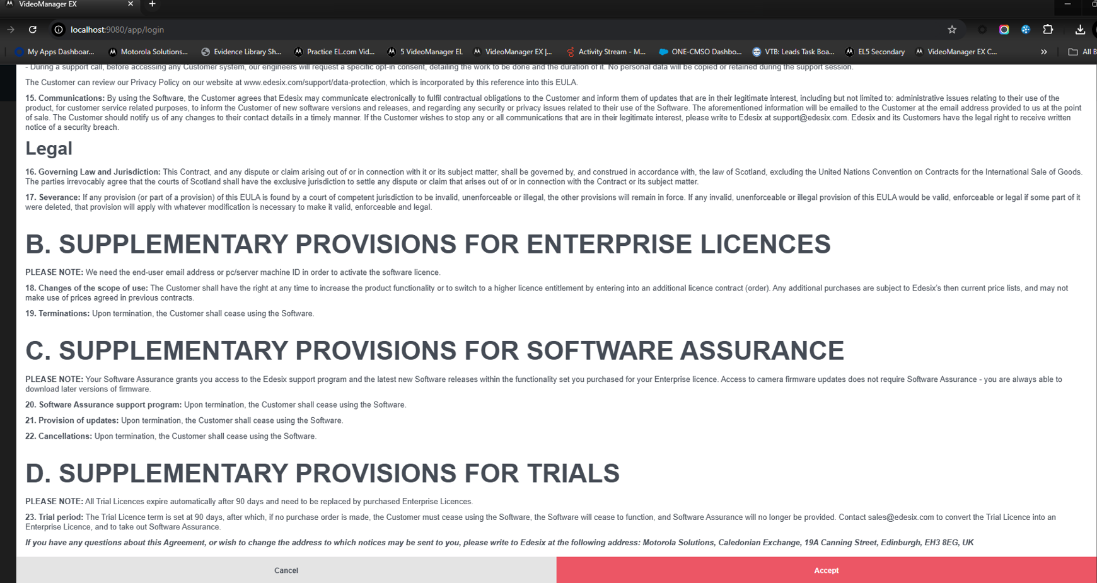Open 5 VideoManager EL bookmark
1097x583 pixels.
tap(425, 52)
